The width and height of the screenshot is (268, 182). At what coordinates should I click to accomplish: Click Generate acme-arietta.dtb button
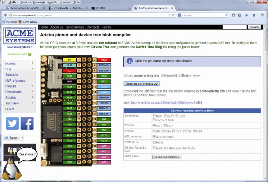click(141, 83)
